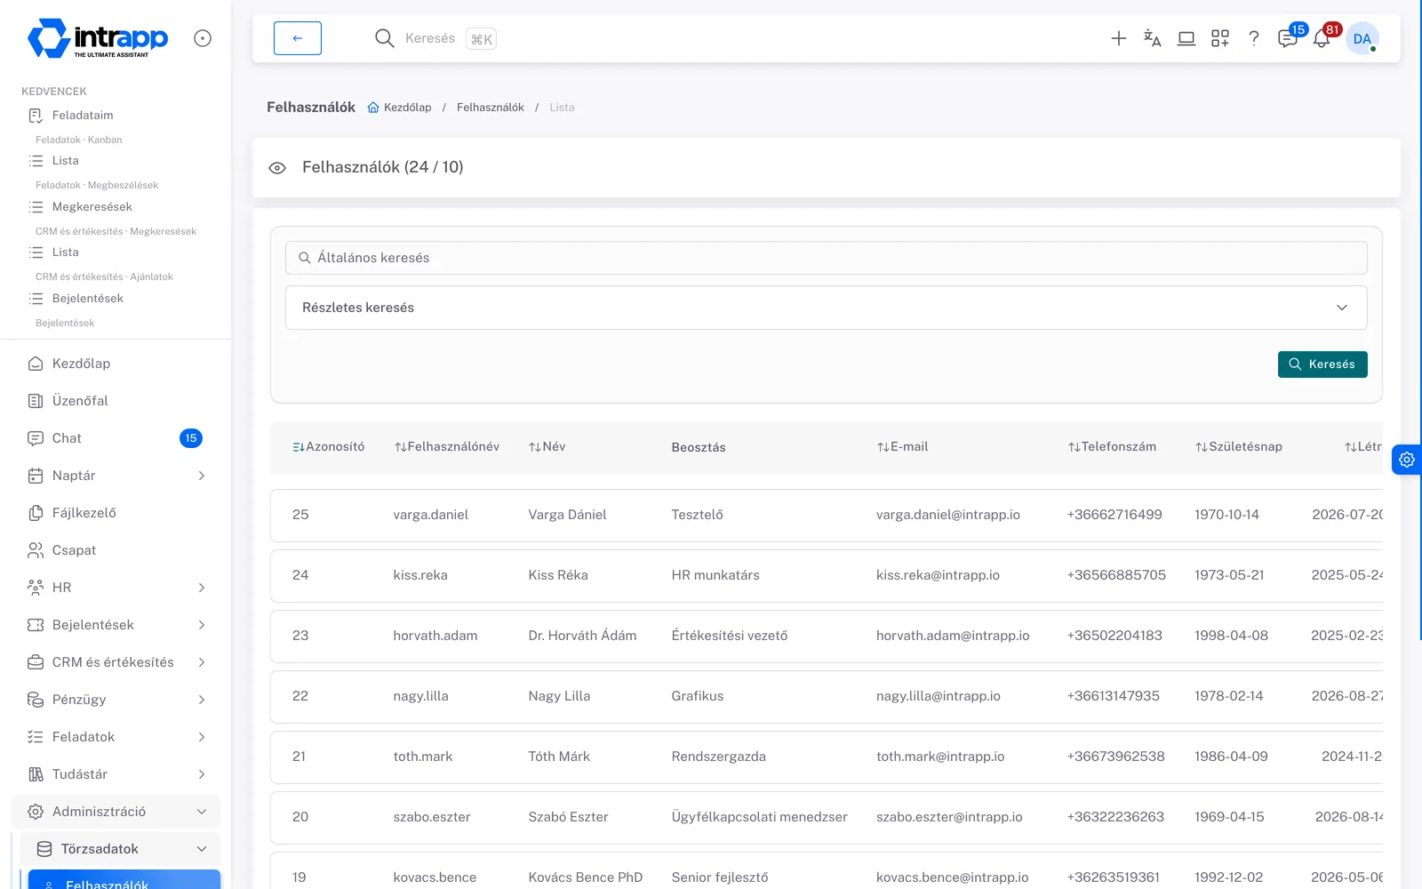Expand Naptár submenu chevron

[202, 476]
